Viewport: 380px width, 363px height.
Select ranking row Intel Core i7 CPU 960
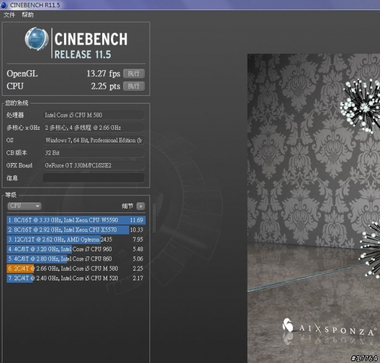76,249
